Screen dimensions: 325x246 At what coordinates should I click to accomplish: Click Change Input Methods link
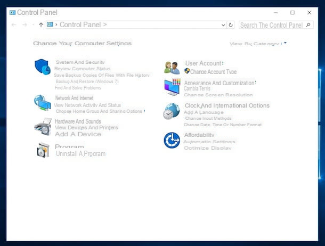pos(208,118)
